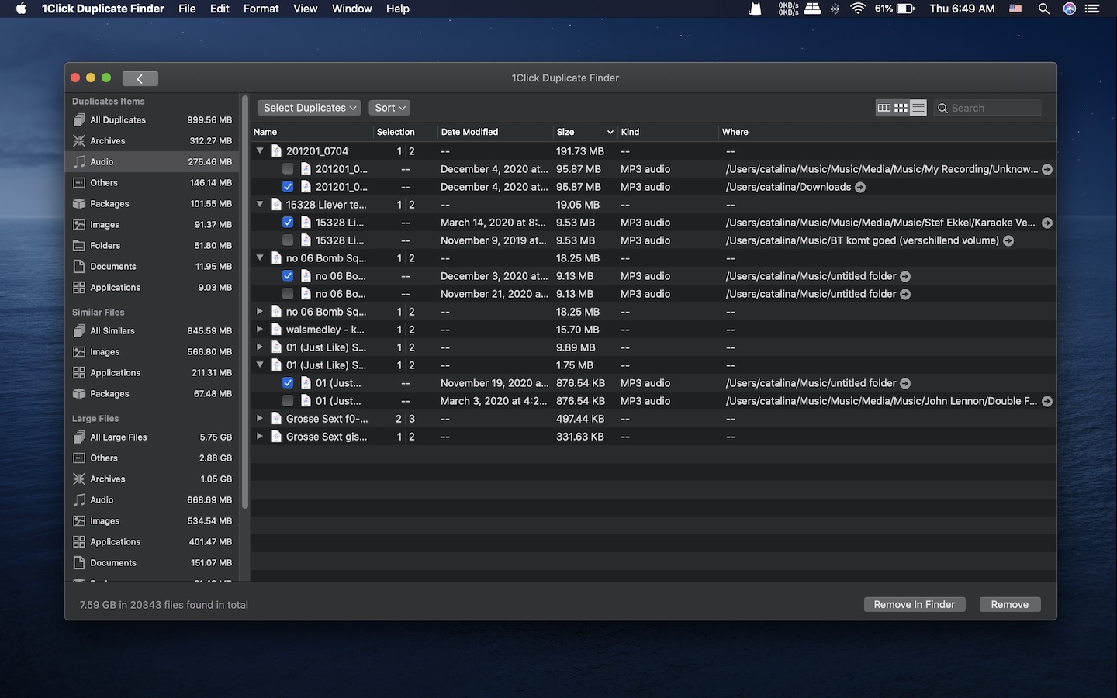Expand the 9.89 MB 01 (Just Like) S group

[x=261, y=347]
